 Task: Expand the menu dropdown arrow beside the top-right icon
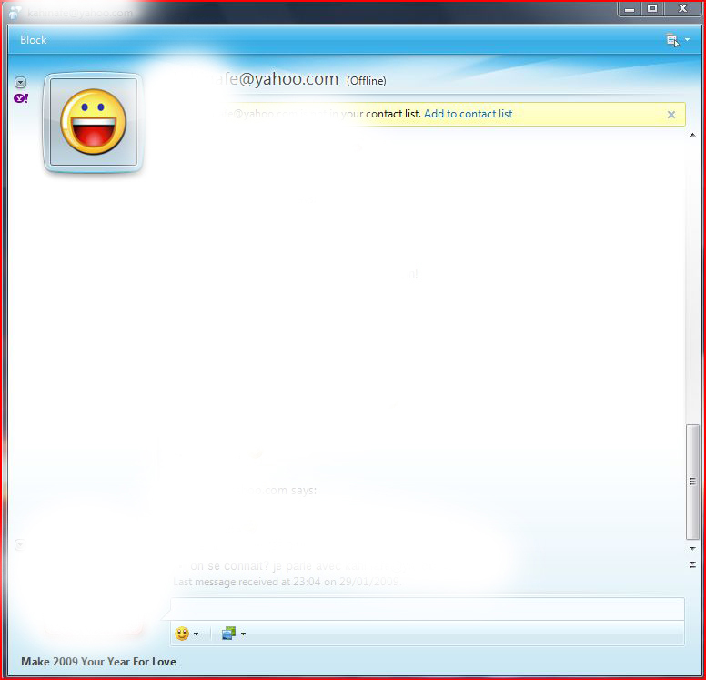tap(688, 40)
